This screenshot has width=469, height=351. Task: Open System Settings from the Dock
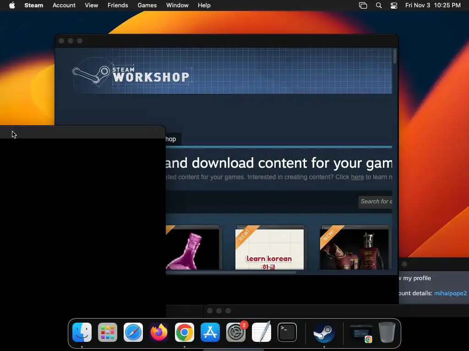click(x=236, y=332)
